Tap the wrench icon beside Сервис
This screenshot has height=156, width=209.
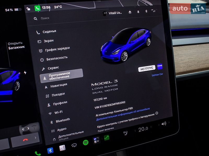click(x=43, y=69)
